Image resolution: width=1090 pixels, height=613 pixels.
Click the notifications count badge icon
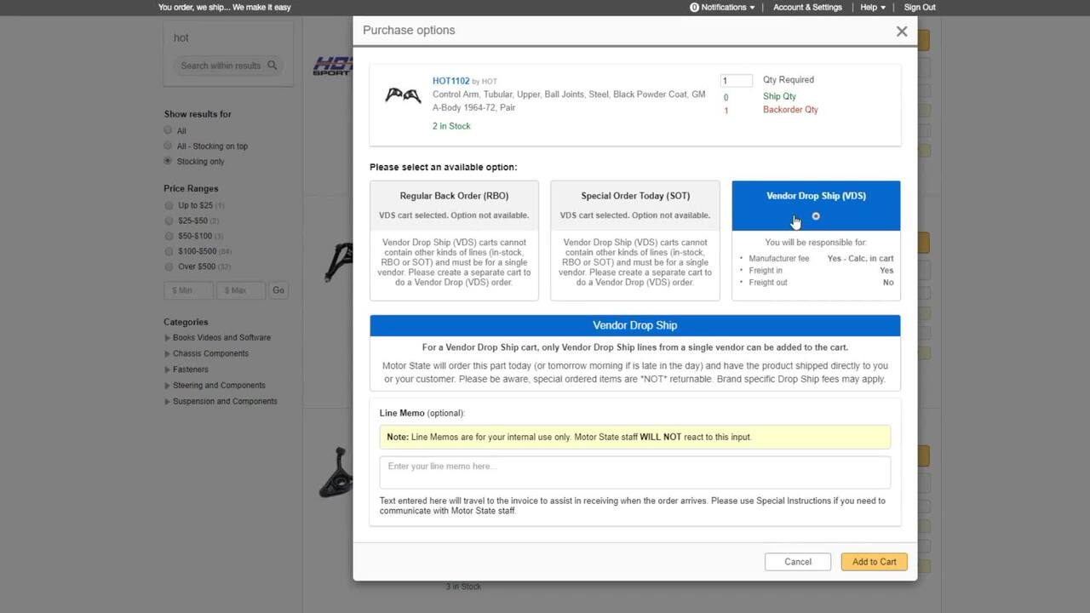pyautogui.click(x=694, y=8)
